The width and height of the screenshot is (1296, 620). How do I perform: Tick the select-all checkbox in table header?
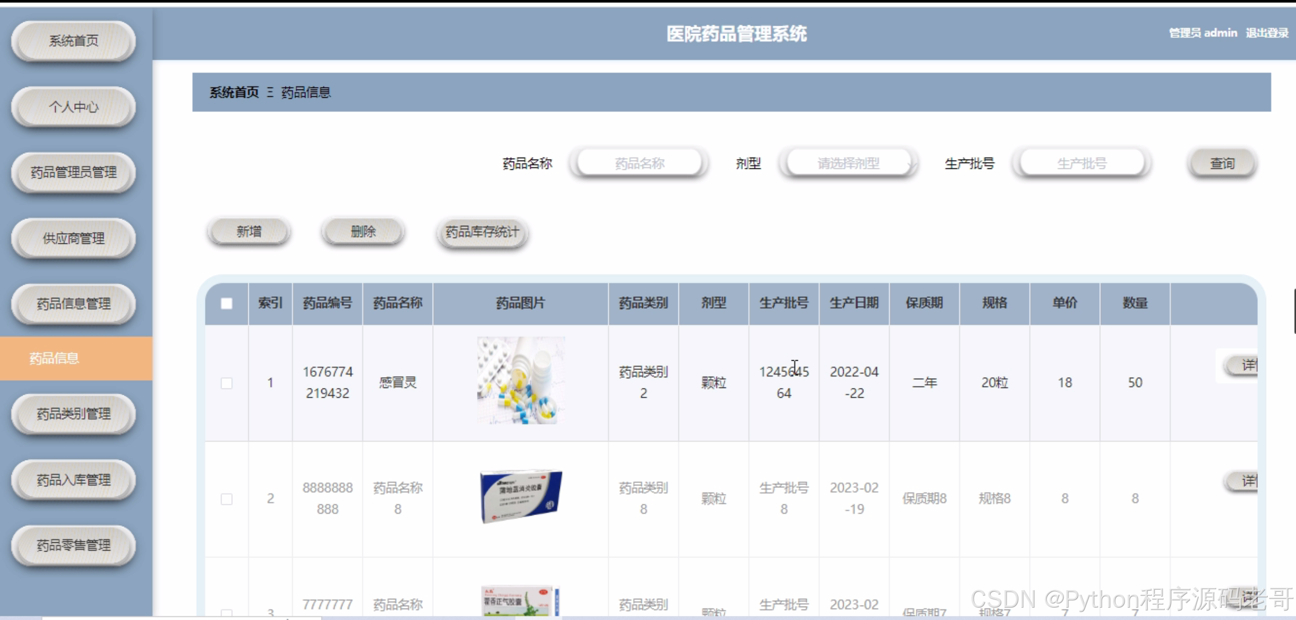click(227, 304)
